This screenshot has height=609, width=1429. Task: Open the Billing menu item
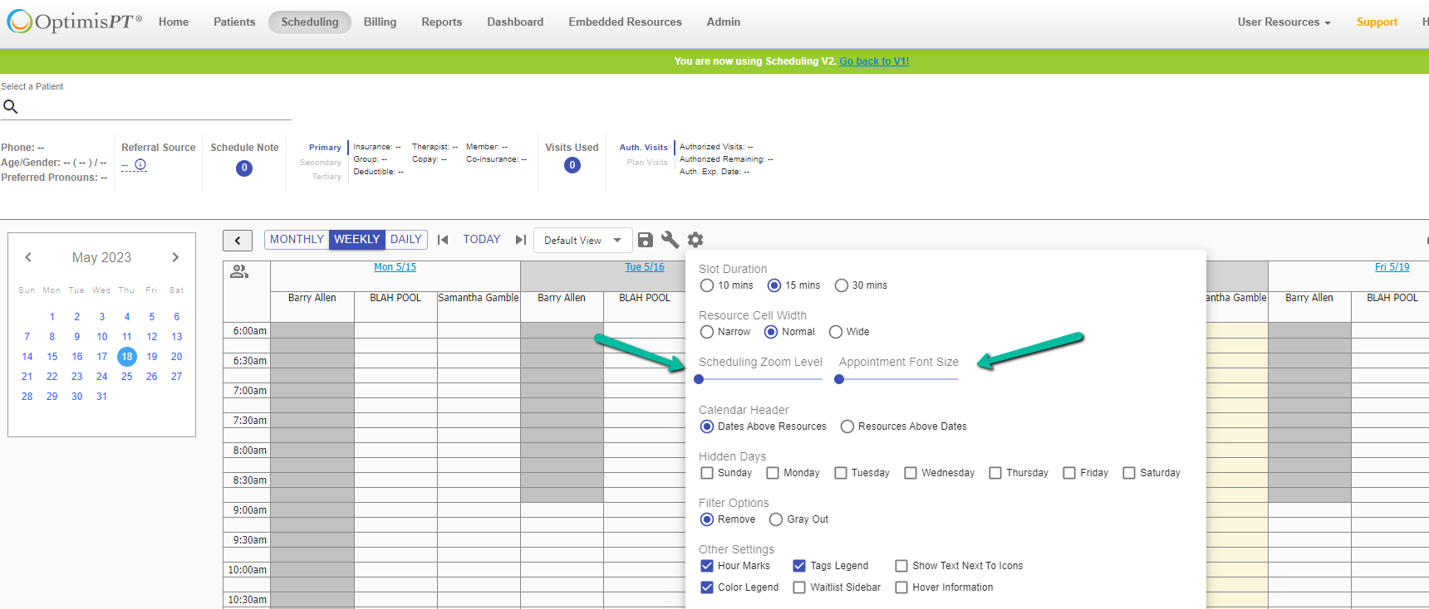point(380,22)
